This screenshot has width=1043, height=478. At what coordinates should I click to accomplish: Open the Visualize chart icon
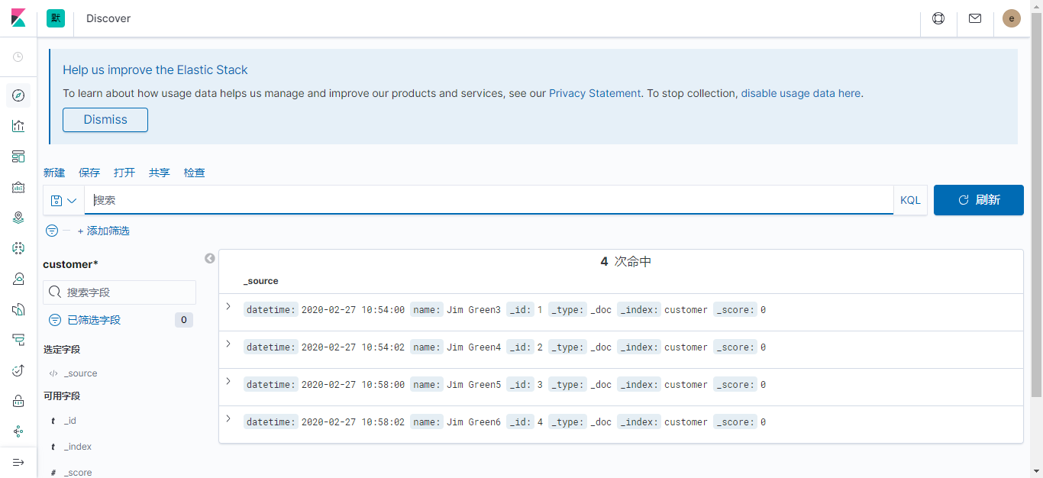coord(18,126)
